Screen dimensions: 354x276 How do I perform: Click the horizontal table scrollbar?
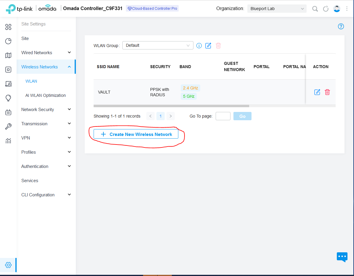coord(171,106)
